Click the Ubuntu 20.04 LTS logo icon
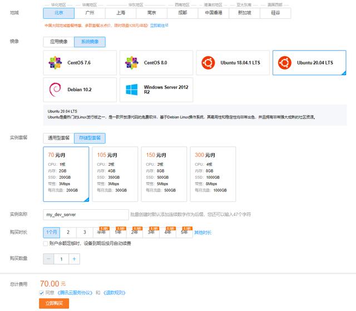Screen dimensions: 356x311 [x=285, y=63]
